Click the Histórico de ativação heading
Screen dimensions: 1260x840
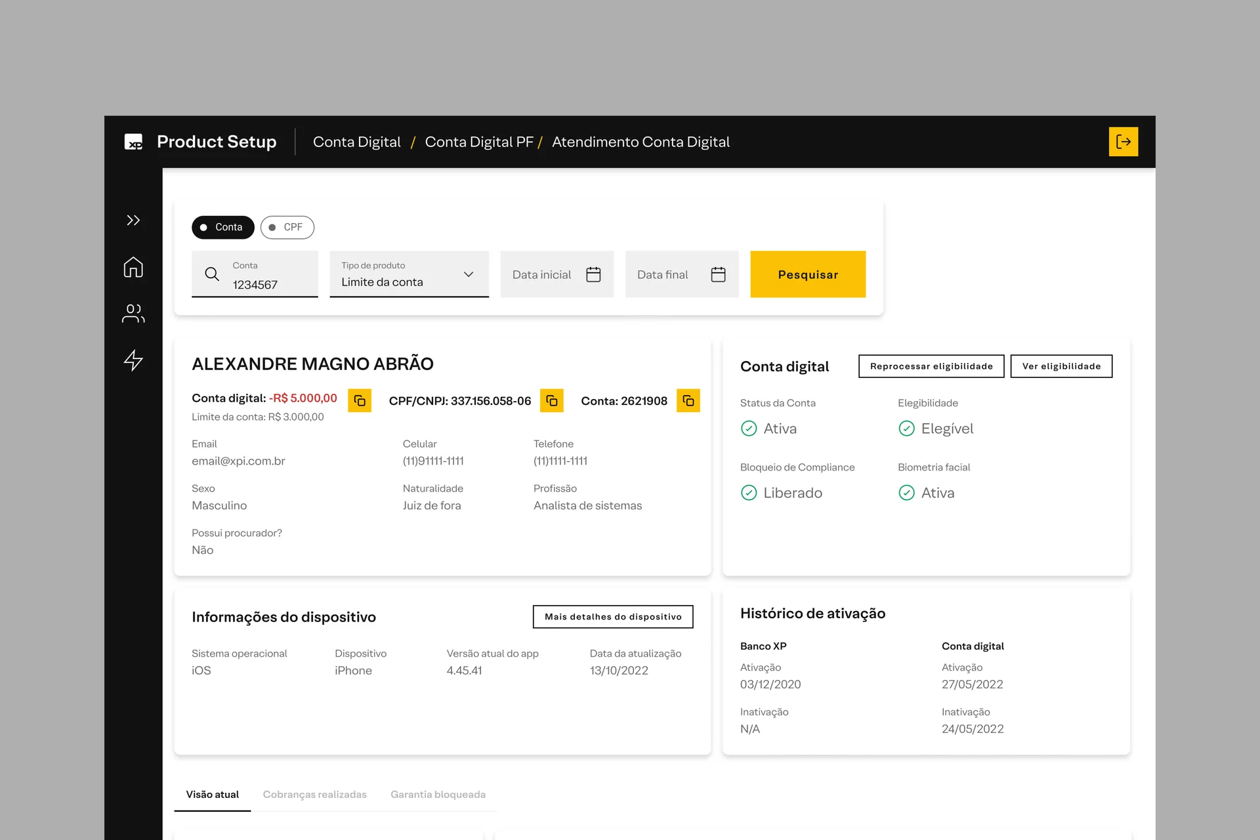(x=812, y=614)
